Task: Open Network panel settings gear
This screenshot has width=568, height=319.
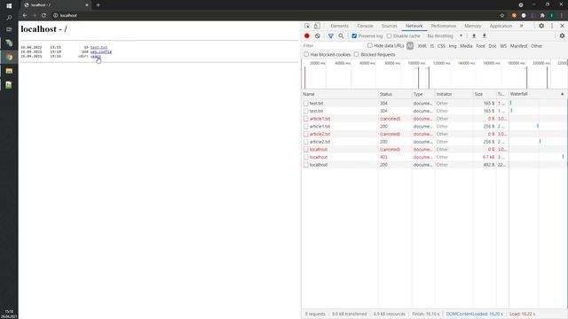Action: tap(562, 35)
